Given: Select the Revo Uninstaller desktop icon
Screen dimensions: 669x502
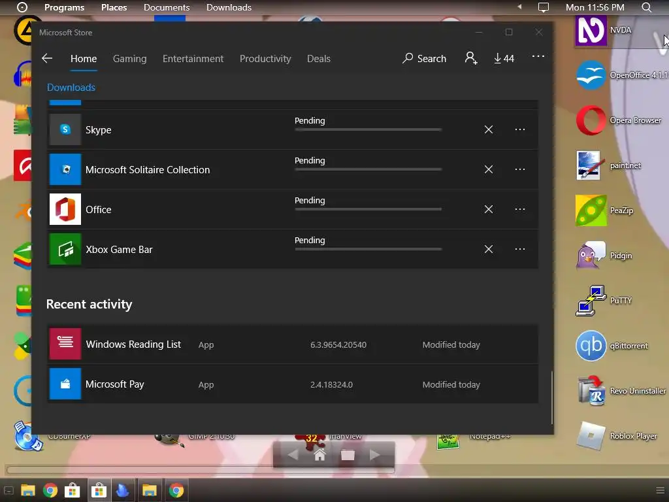Looking at the screenshot, I should (x=591, y=391).
